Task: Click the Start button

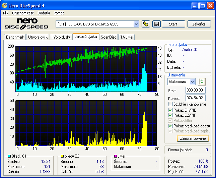Action: (173, 24)
